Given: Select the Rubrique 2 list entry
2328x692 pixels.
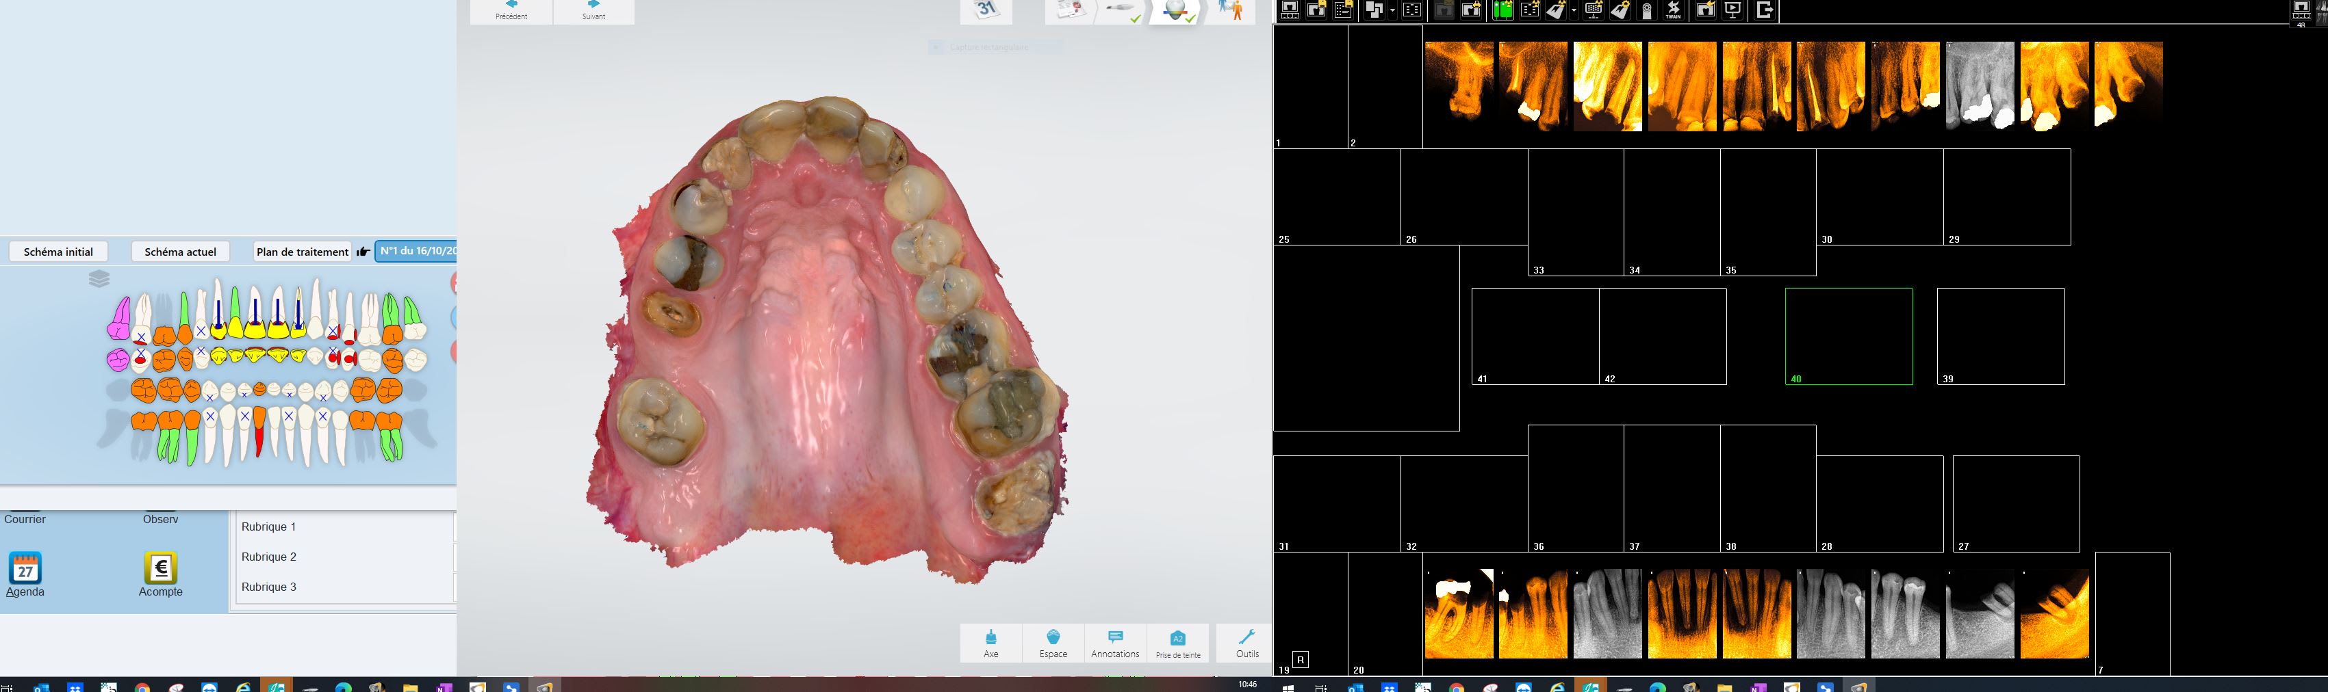Looking at the screenshot, I should [x=268, y=557].
